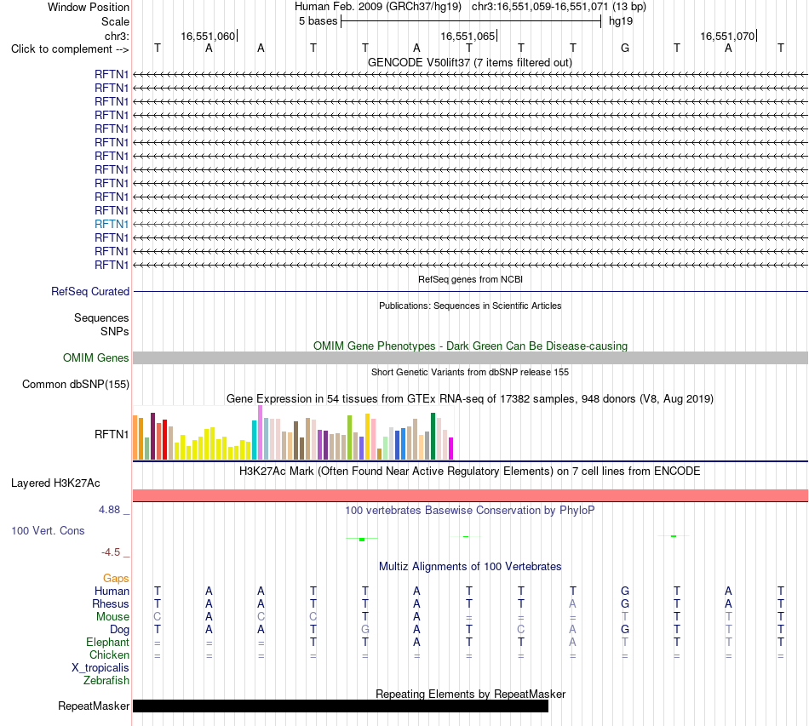The width and height of the screenshot is (809, 726).
Task: Open the RefSeq Curated track label
Action: pos(90,291)
